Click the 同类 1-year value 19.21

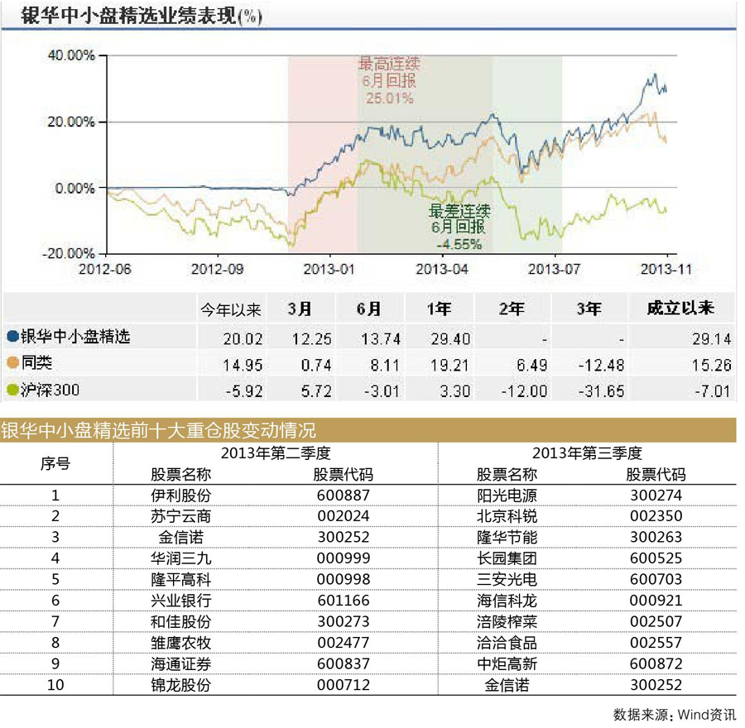pyautogui.click(x=450, y=365)
